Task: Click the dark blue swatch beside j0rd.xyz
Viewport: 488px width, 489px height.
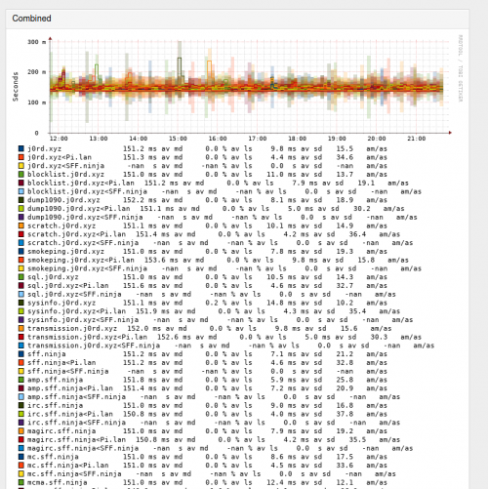Action: 21,149
